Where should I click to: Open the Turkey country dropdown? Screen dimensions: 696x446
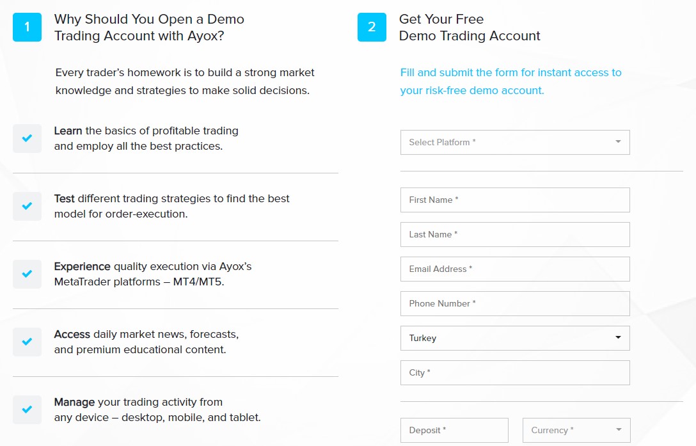[x=515, y=338]
